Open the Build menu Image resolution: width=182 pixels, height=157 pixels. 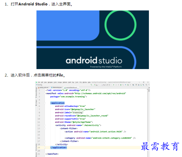(70, 82)
